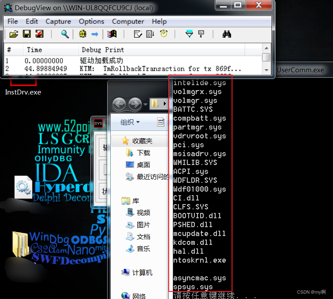Viewport: 333px width, 299px height.
Task: Click asyncmac.sys in the console output
Action: pyautogui.click(x=199, y=278)
